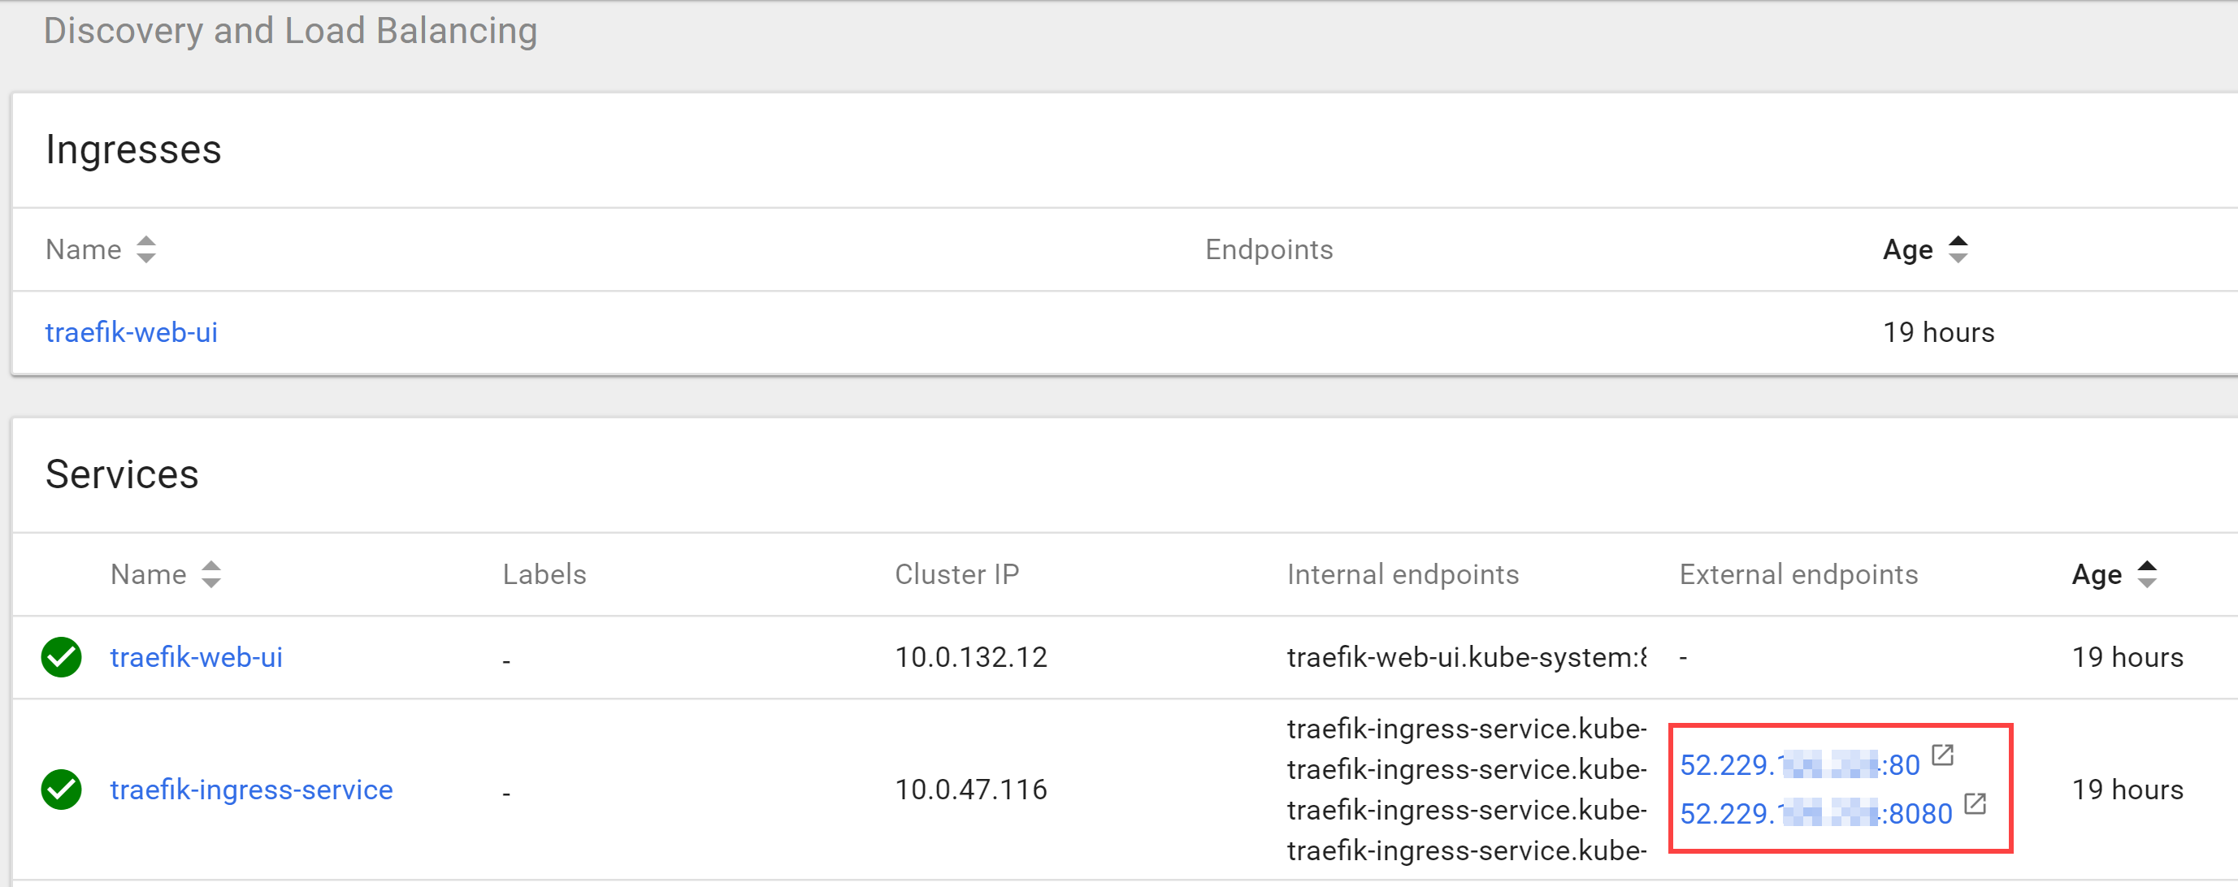The image size is (2238, 887).
Task: Select the Cluster IP 10.0.47.116 cell
Action: pos(971,790)
